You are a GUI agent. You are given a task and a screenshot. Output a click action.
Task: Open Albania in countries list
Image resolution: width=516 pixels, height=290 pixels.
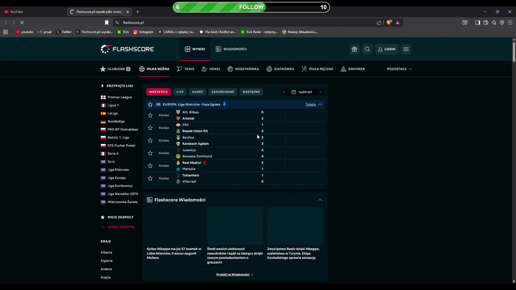click(x=106, y=253)
